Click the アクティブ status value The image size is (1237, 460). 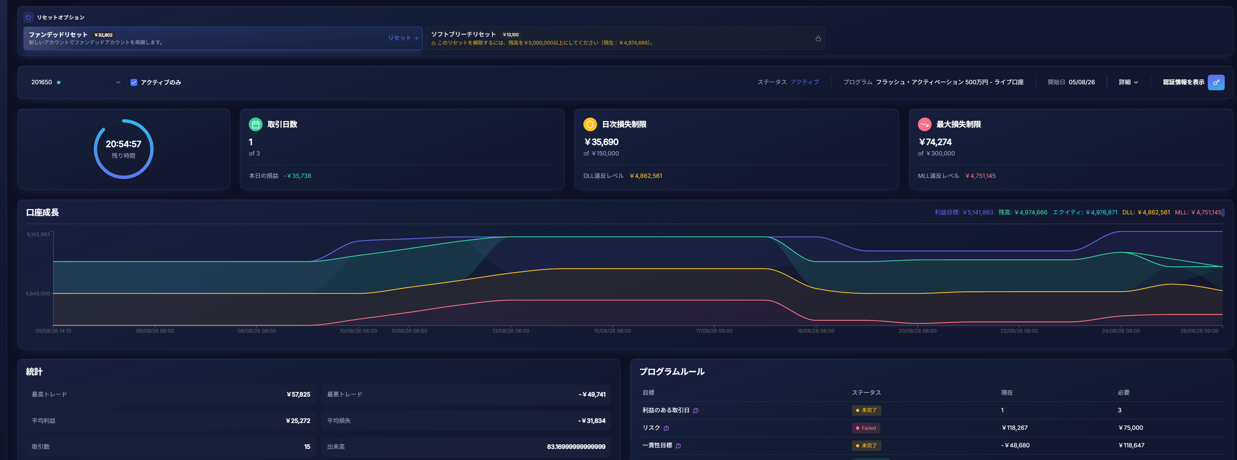pos(804,82)
